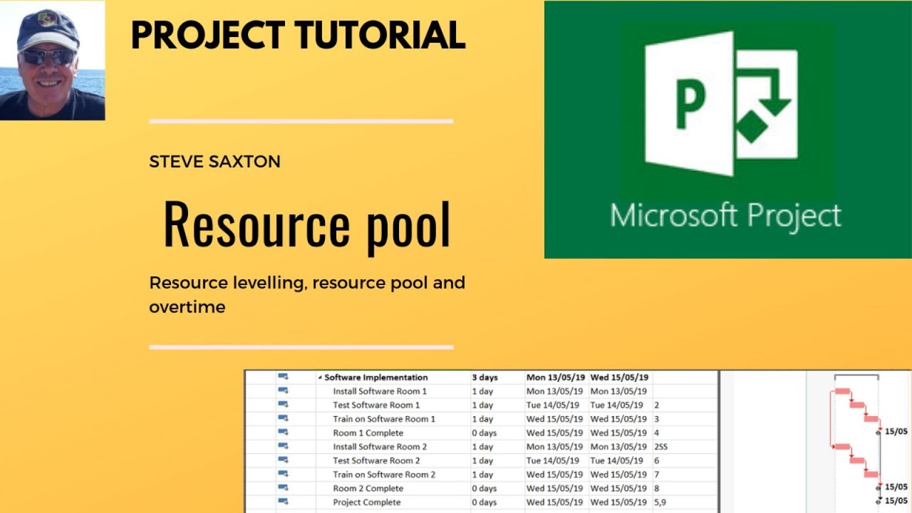The height and width of the screenshot is (513, 912).
Task: Click the 'STEVE SAXTON' name text
Action: (214, 162)
